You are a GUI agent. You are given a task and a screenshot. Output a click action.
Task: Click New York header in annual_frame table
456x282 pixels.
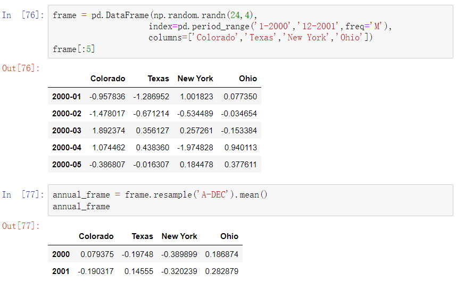pos(179,236)
